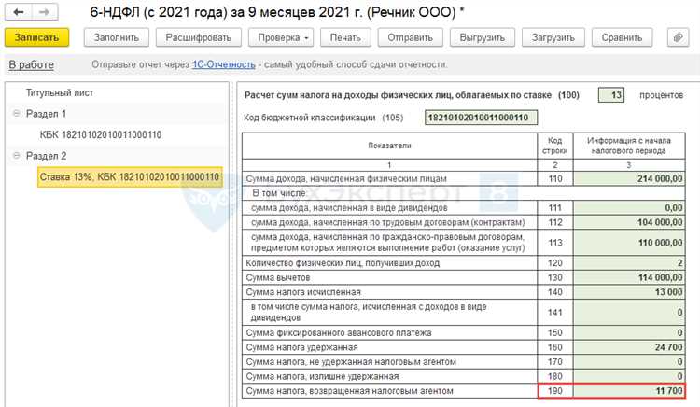Select КБК 18210102010011000110 under Раздел 1

(x=101, y=134)
